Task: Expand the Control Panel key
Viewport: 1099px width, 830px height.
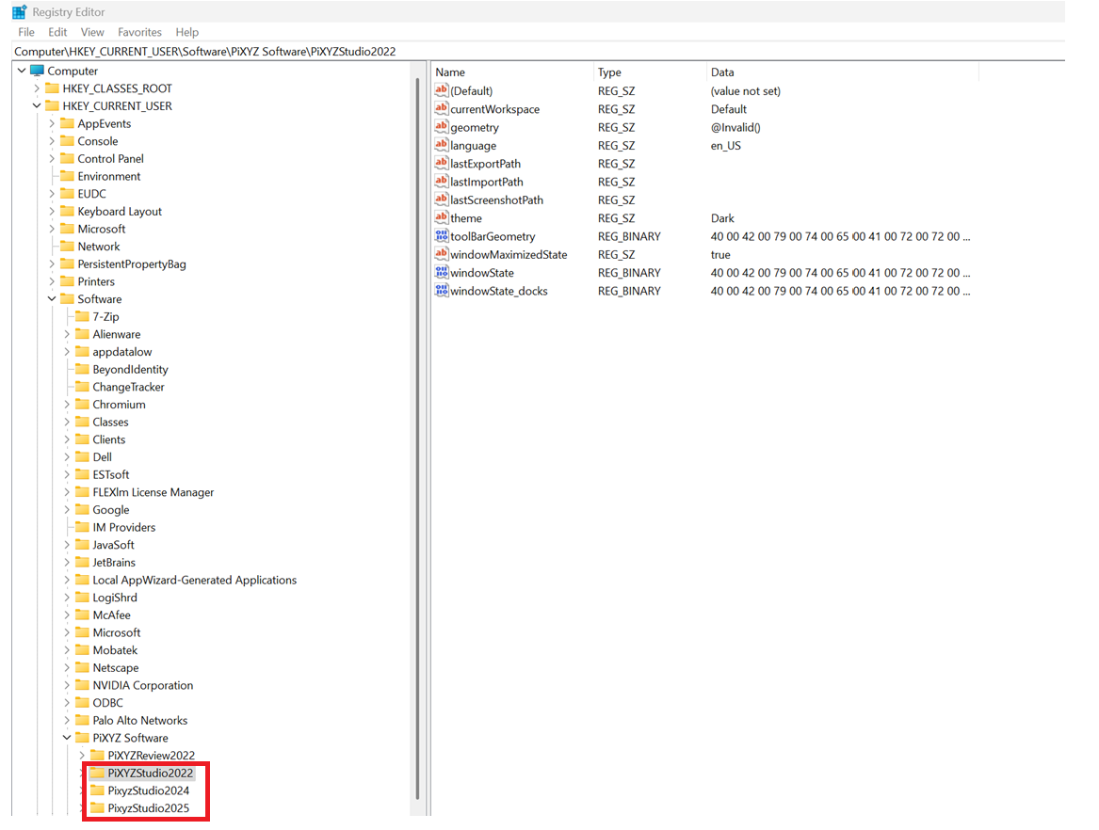Action: coord(51,158)
